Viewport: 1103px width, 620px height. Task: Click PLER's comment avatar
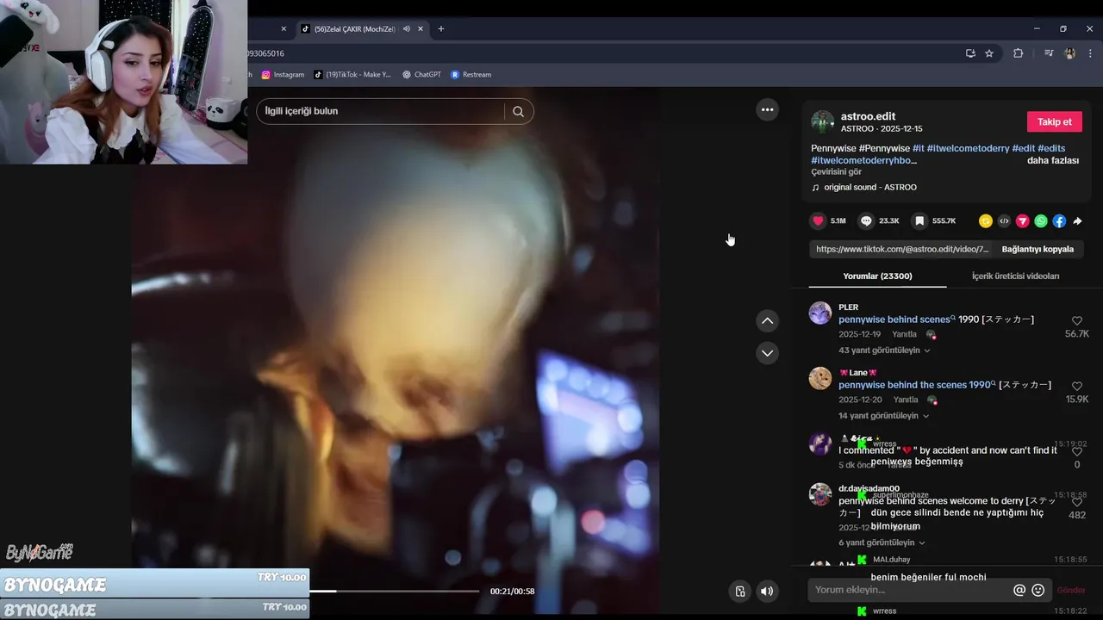click(820, 313)
